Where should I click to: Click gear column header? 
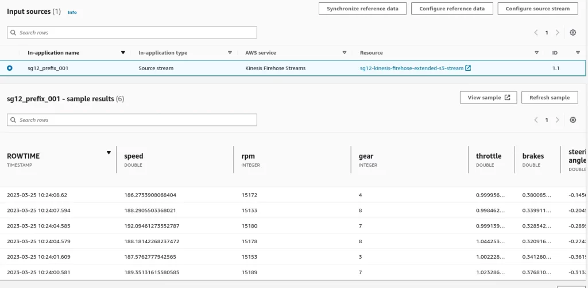(x=366, y=156)
